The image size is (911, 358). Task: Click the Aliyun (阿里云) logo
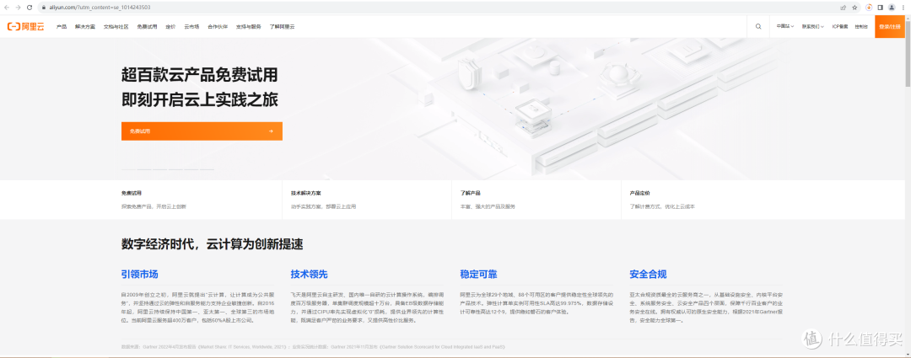(25, 27)
